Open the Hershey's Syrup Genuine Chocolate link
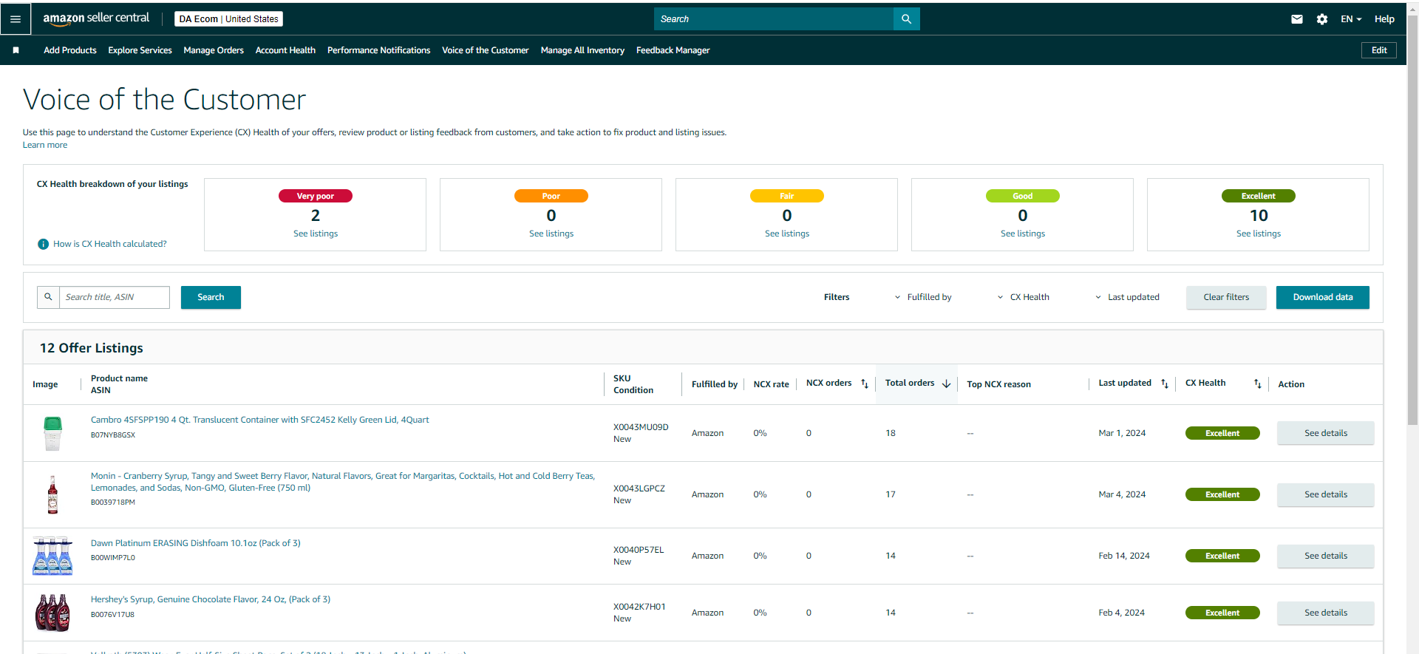Viewport: 1419px width, 654px height. coord(211,599)
